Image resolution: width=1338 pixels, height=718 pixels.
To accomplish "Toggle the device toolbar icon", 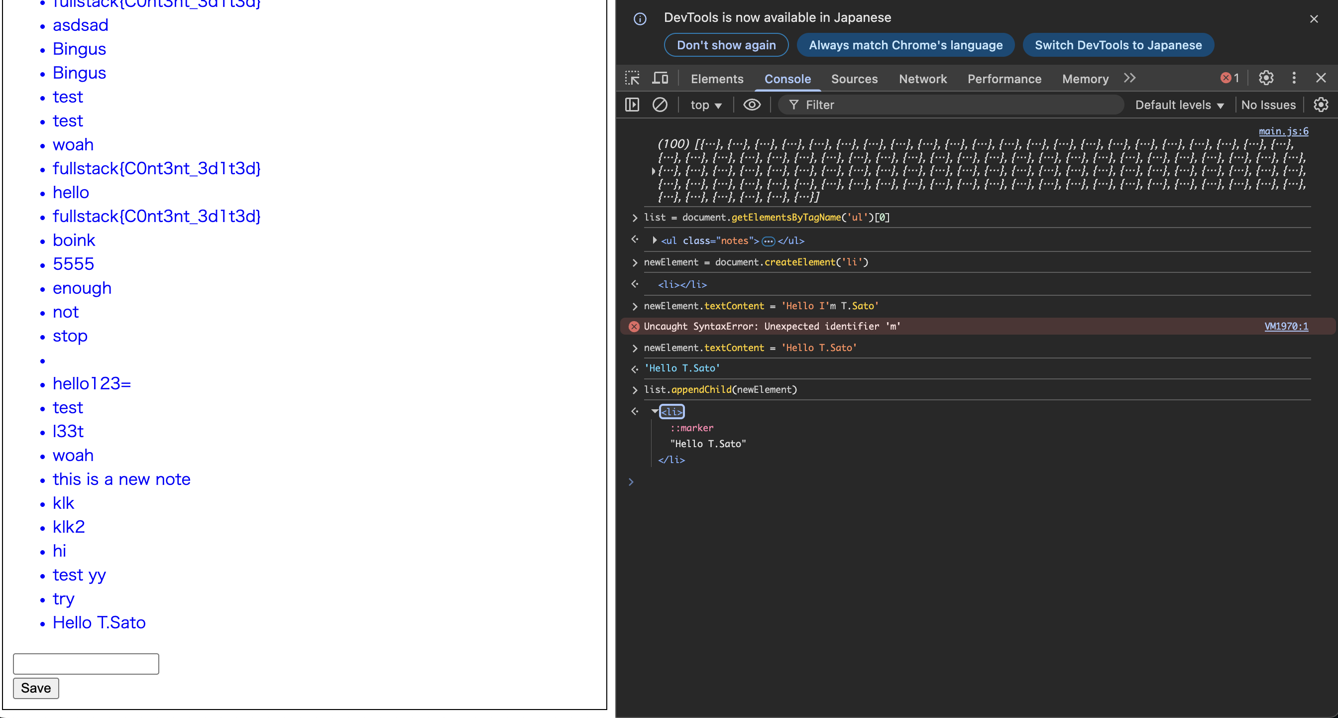I will click(660, 79).
